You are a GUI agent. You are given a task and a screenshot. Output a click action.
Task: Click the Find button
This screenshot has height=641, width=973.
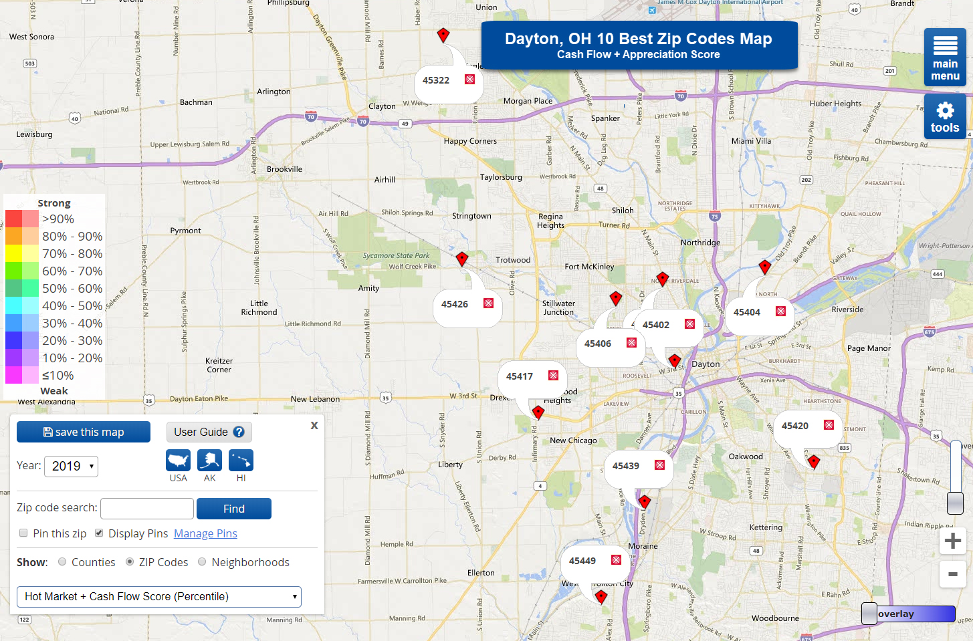(x=234, y=509)
